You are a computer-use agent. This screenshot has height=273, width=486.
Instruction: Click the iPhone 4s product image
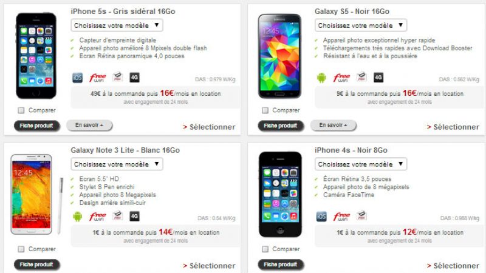pos(280,194)
